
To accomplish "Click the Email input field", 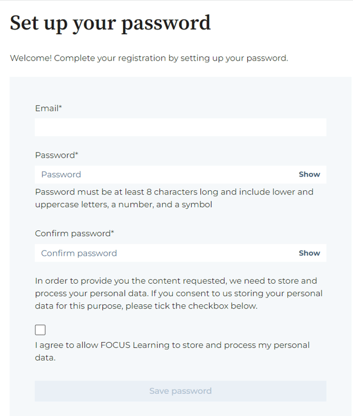I will 180,127.
